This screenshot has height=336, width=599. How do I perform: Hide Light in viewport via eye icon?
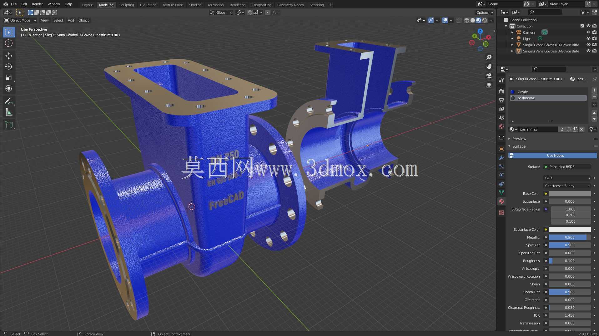pos(588,38)
